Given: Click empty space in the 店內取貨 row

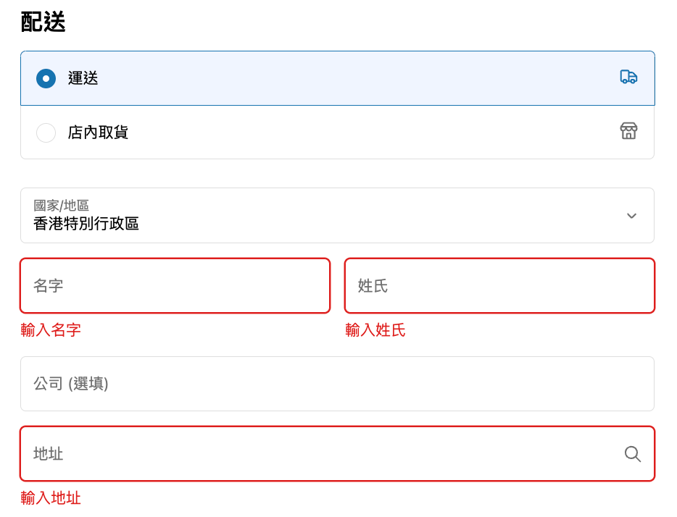Looking at the screenshot, I should pos(362,133).
